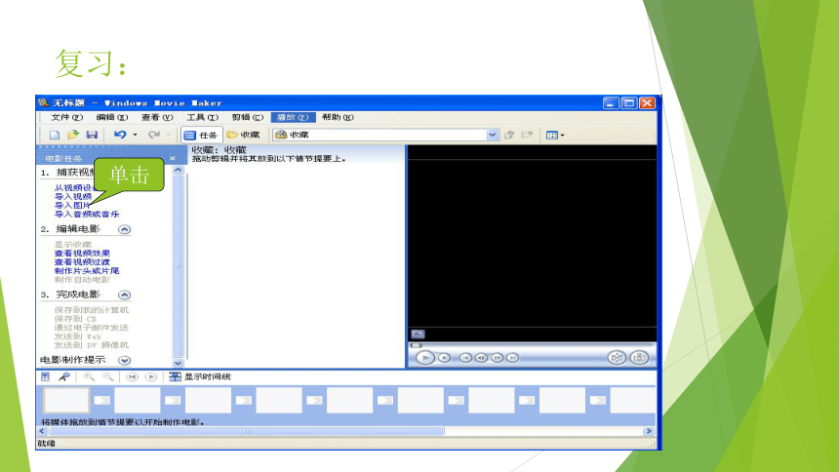The image size is (839, 472).
Task: Click first transition cell in storyboard
Action: point(101,400)
